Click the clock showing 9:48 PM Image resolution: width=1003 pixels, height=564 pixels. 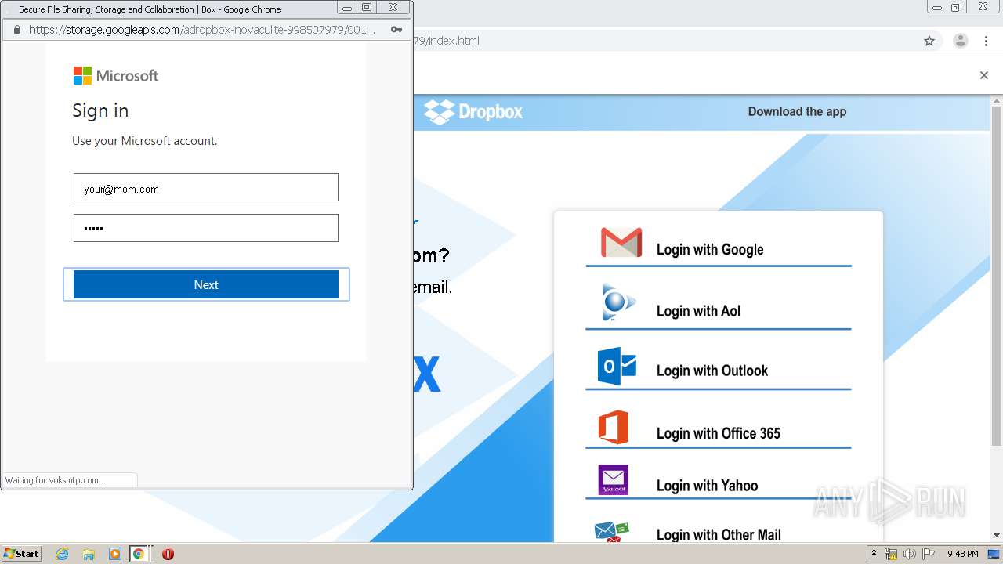point(962,554)
